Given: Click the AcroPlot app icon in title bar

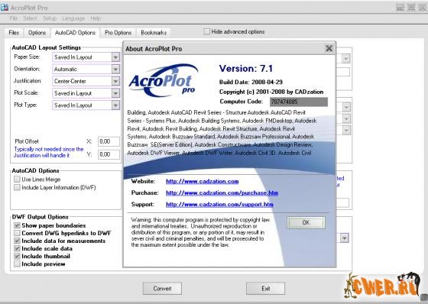Looking at the screenshot, I should point(4,8).
